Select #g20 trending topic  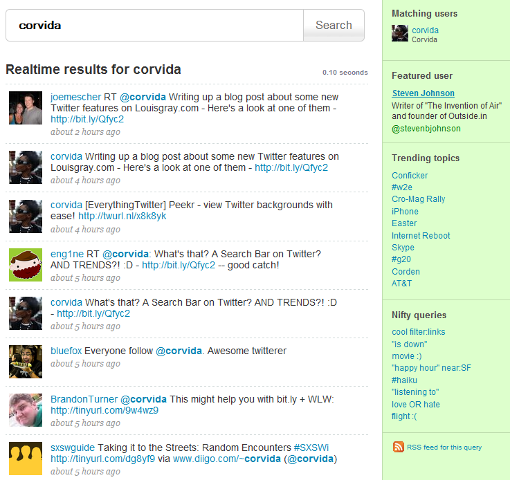[x=401, y=259]
